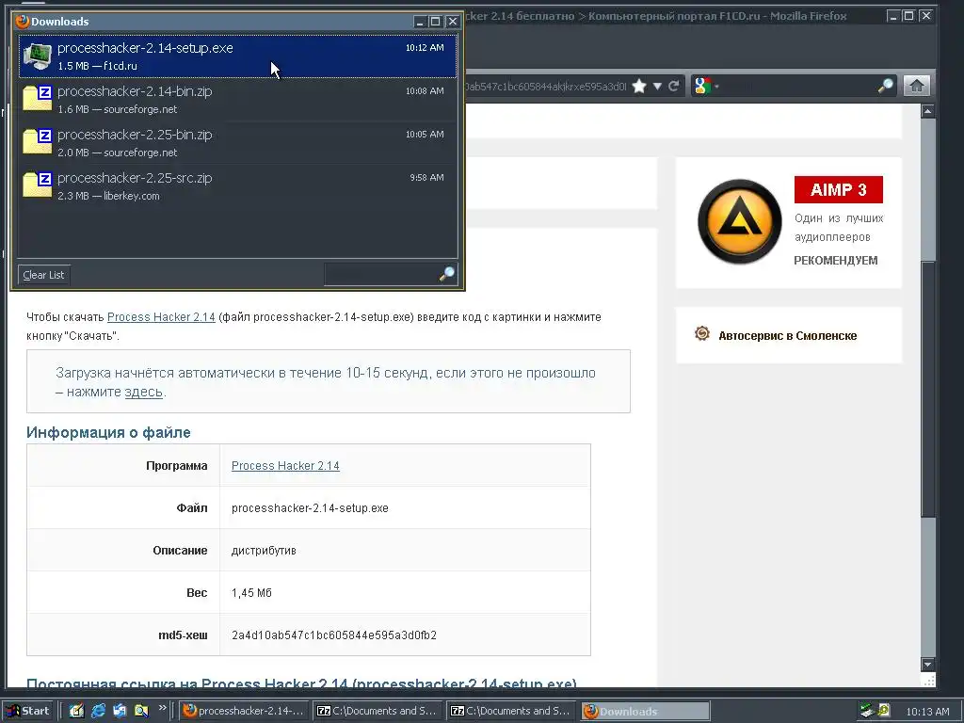Switch to first 7-Zip C:\Documents taskbar button
964x723 pixels.
[x=377, y=711]
